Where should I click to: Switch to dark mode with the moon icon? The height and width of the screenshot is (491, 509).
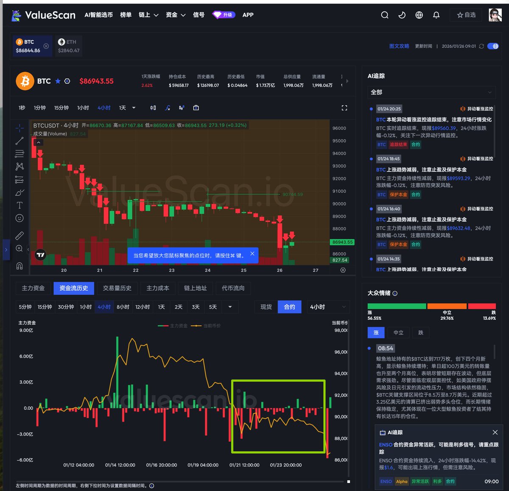(402, 15)
